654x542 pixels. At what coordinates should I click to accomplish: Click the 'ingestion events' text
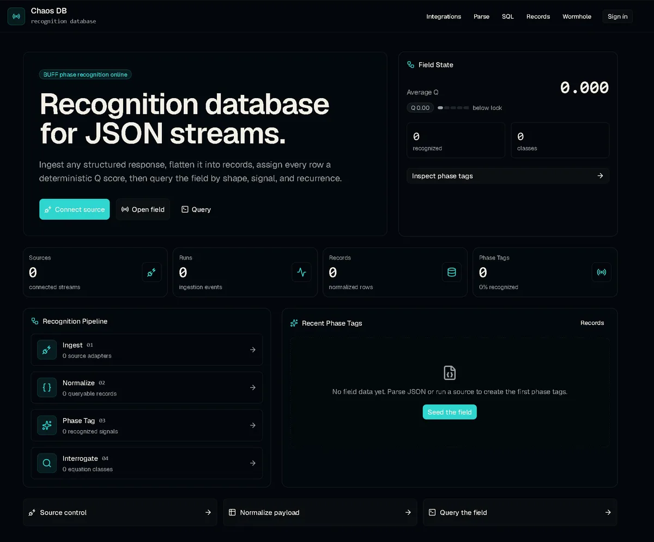coord(201,287)
